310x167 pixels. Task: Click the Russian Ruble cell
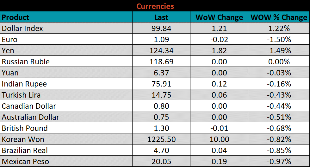coord(26,62)
